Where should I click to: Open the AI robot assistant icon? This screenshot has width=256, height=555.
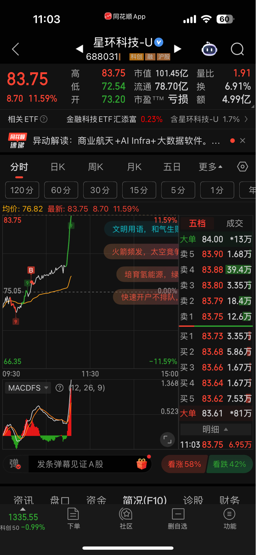point(209,49)
